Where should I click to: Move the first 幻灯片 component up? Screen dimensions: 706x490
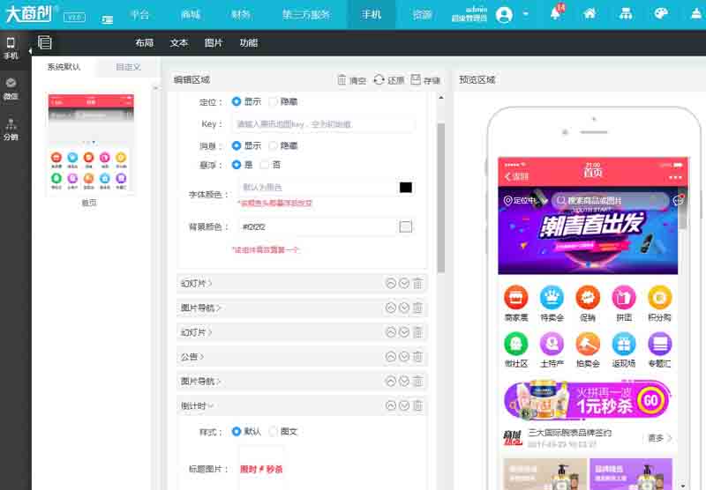[391, 283]
